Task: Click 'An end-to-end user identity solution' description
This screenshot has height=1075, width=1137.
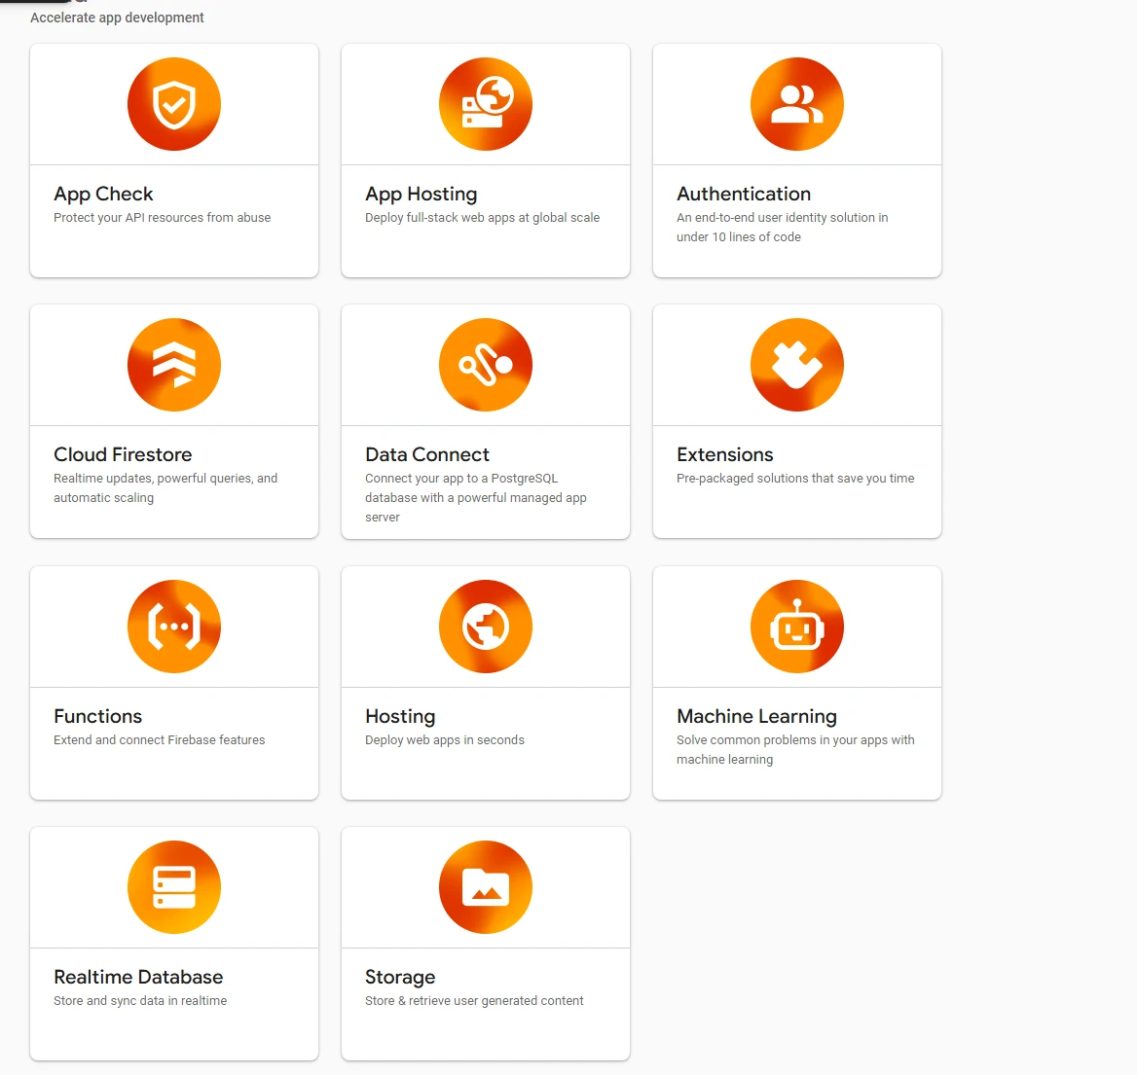Action: pos(783,227)
